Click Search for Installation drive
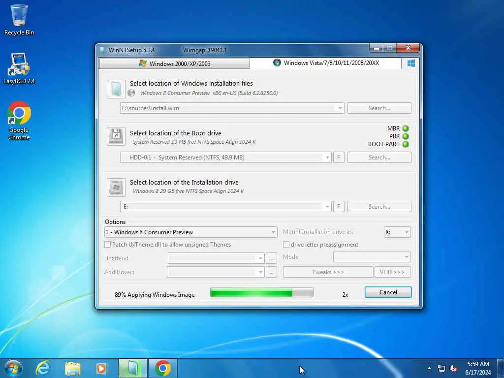 click(379, 207)
